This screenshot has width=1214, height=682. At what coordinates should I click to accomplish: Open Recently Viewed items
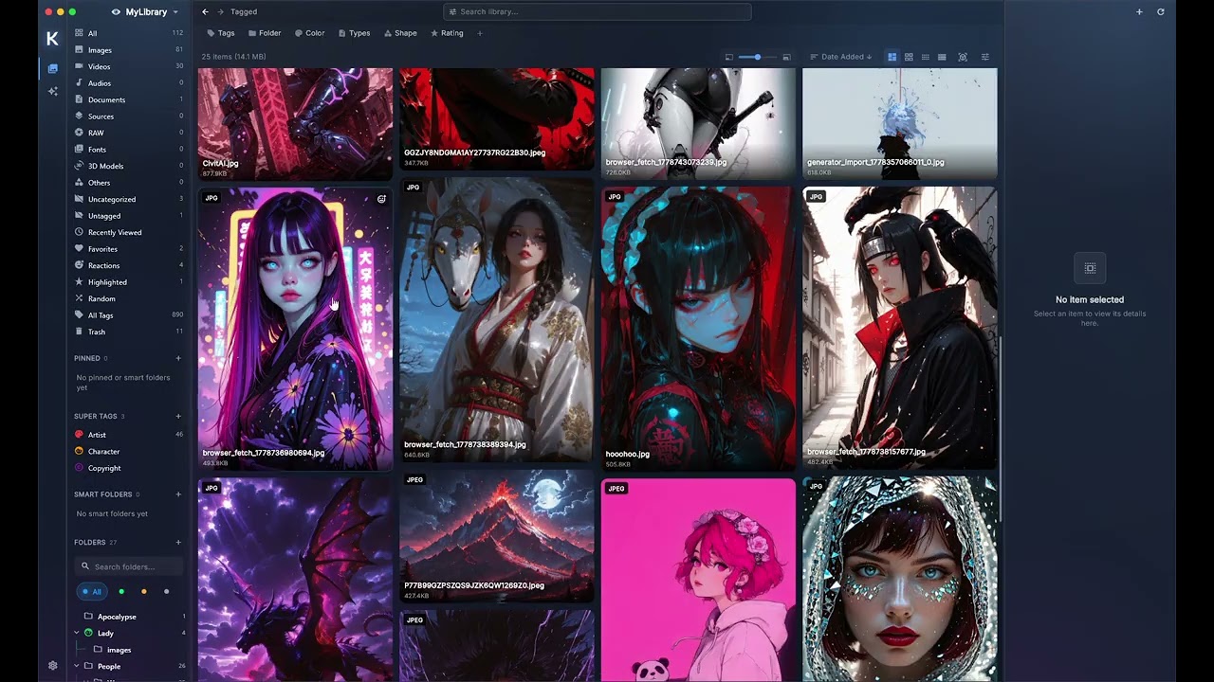point(129,232)
